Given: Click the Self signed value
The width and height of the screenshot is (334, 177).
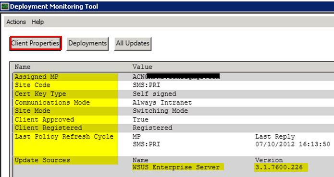Looking at the screenshot, I should pyautogui.click(x=155, y=94).
